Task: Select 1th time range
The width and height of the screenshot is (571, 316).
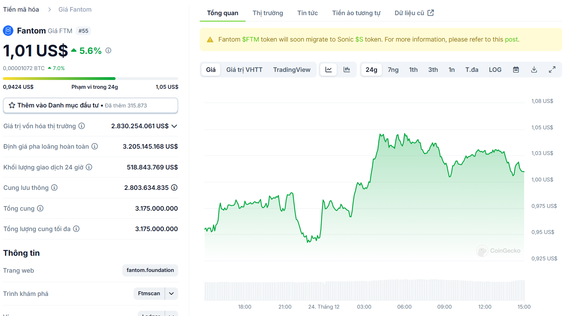Action: (x=413, y=69)
